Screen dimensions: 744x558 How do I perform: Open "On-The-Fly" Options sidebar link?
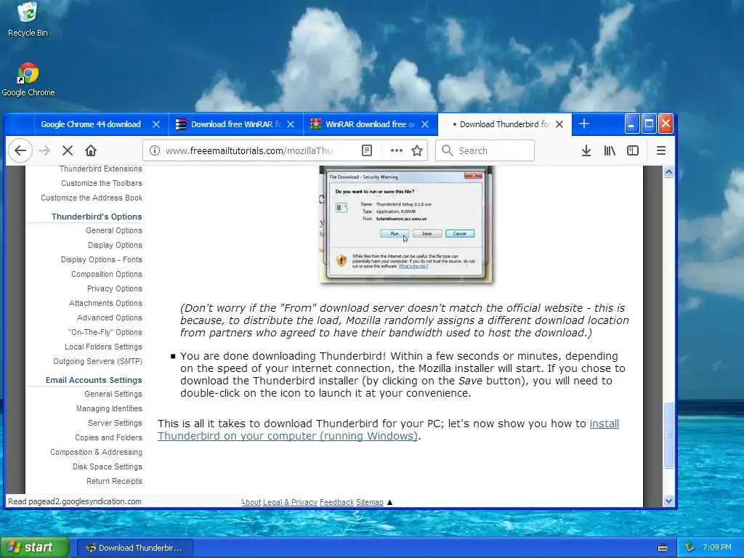(x=105, y=332)
